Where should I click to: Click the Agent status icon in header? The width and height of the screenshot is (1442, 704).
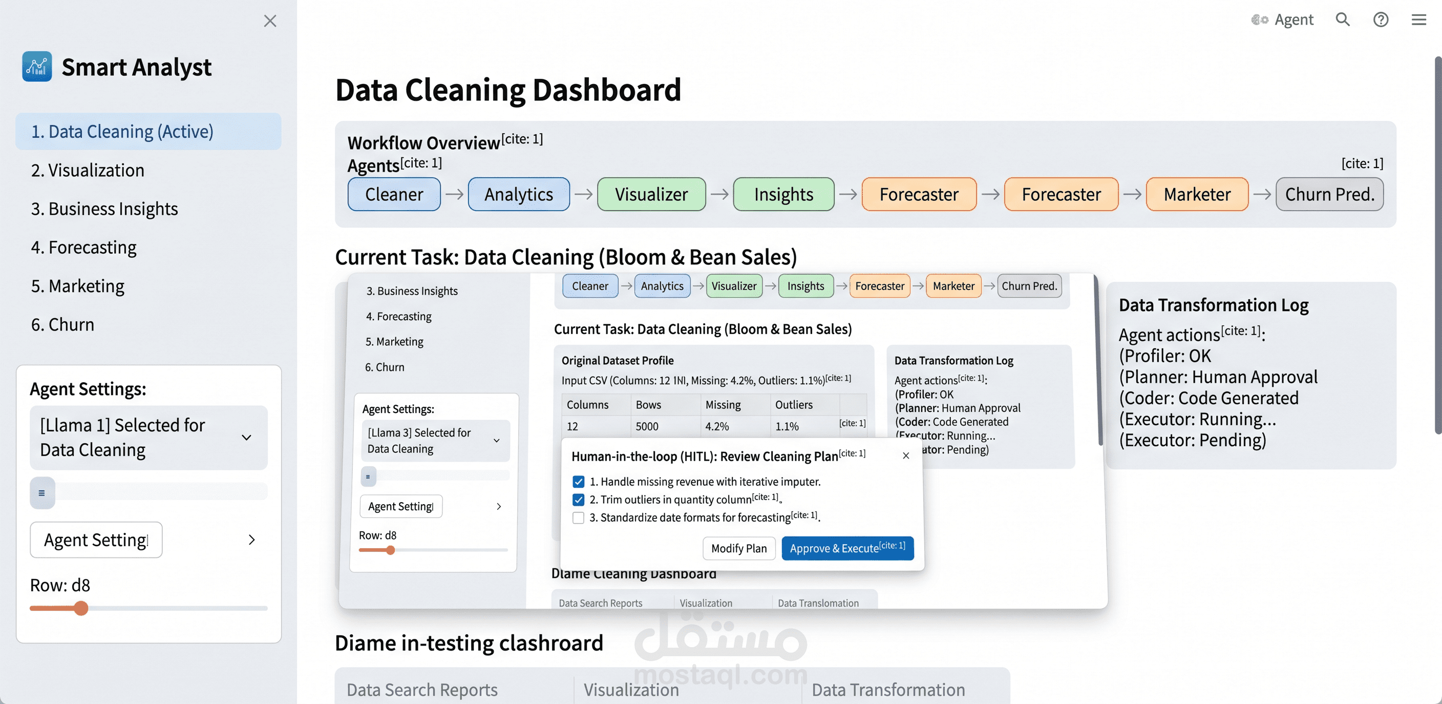click(1260, 19)
